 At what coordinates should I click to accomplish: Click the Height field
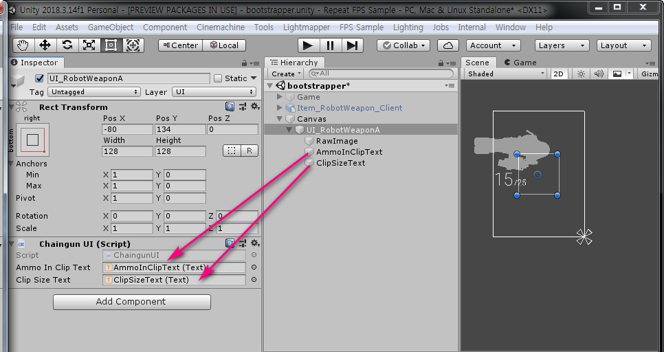tap(180, 151)
